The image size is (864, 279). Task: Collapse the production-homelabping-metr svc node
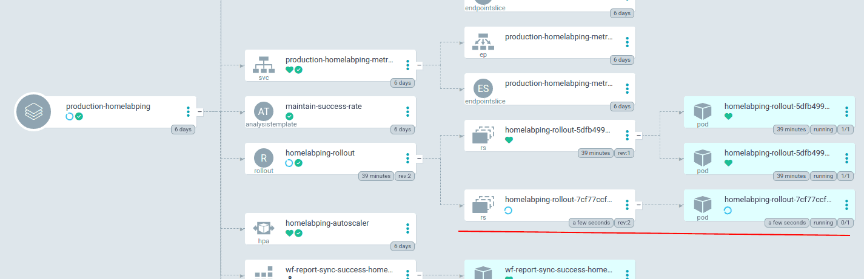coord(419,65)
